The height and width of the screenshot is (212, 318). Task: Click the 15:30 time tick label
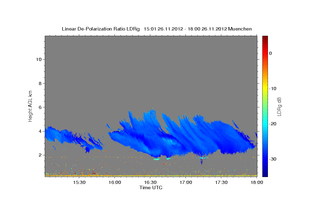(79, 183)
